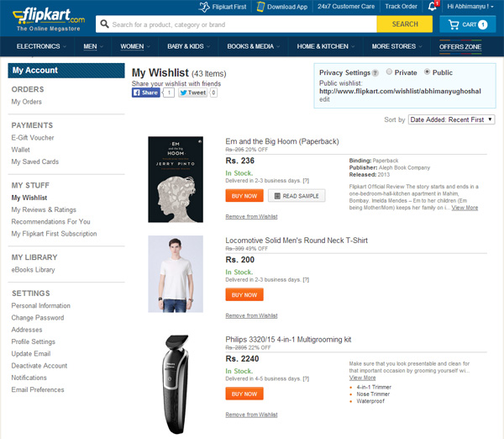Click the Flipkart logo

tap(49, 19)
